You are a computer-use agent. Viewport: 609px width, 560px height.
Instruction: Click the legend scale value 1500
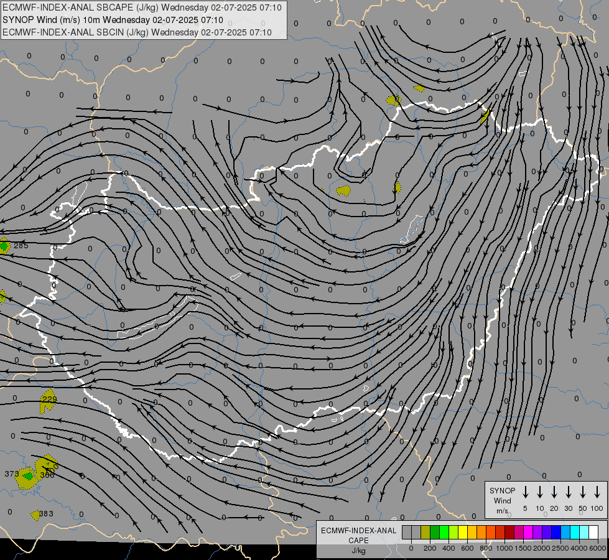tap(523, 548)
